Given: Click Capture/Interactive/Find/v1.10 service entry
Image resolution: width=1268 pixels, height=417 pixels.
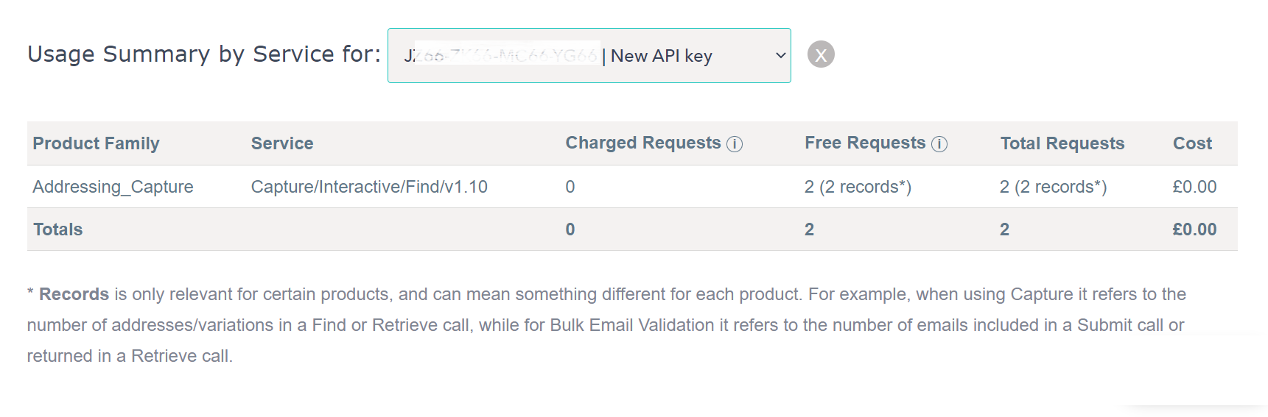Looking at the screenshot, I should [x=369, y=187].
